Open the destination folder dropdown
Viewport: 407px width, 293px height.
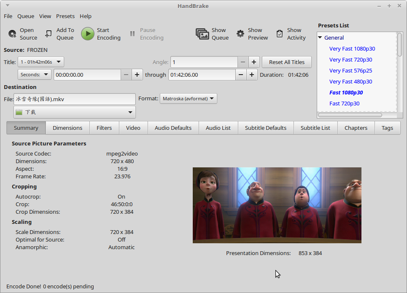pyautogui.click(x=75, y=112)
